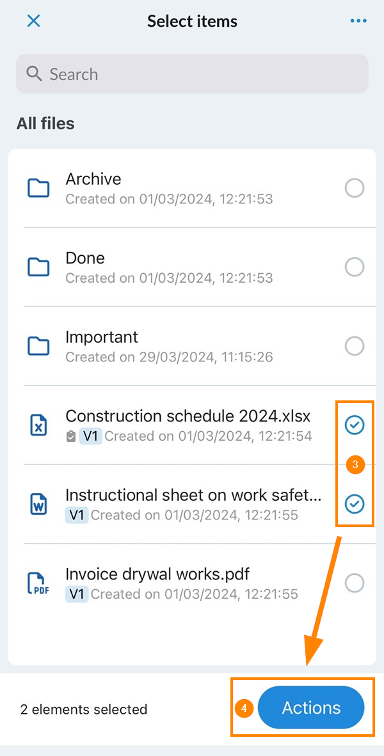
Task: Click the Important folder icon
Action: tap(39, 346)
